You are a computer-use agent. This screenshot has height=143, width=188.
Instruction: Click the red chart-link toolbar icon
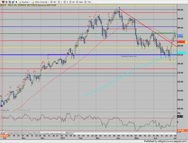click(3, 2)
